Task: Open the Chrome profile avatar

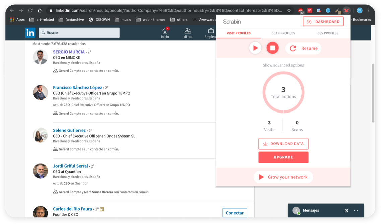Action: click(359, 10)
